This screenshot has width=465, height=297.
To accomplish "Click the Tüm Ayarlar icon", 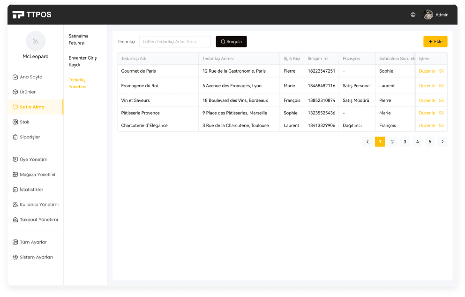I will [15, 242].
